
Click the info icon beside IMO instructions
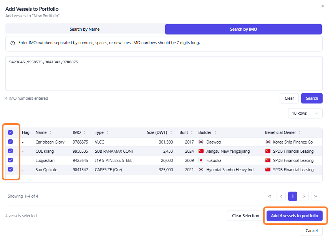pyautogui.click(x=13, y=43)
